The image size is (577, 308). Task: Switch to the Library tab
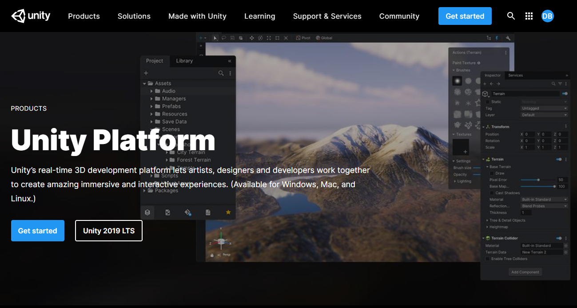(x=184, y=61)
